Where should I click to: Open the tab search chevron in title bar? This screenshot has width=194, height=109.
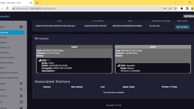(175, 2)
